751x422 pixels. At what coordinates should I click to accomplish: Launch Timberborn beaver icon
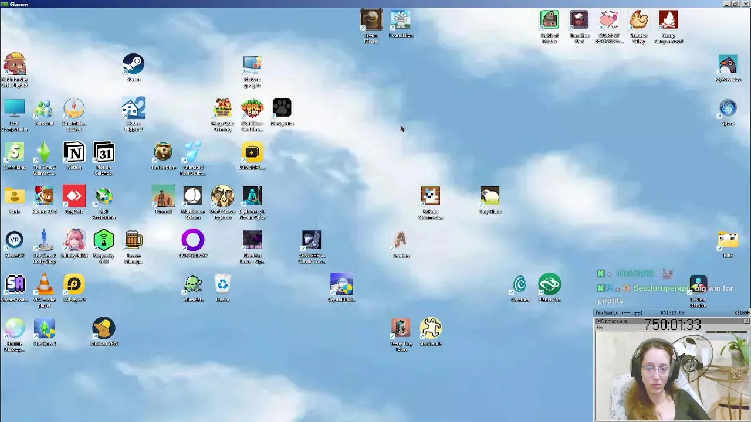coord(163,152)
